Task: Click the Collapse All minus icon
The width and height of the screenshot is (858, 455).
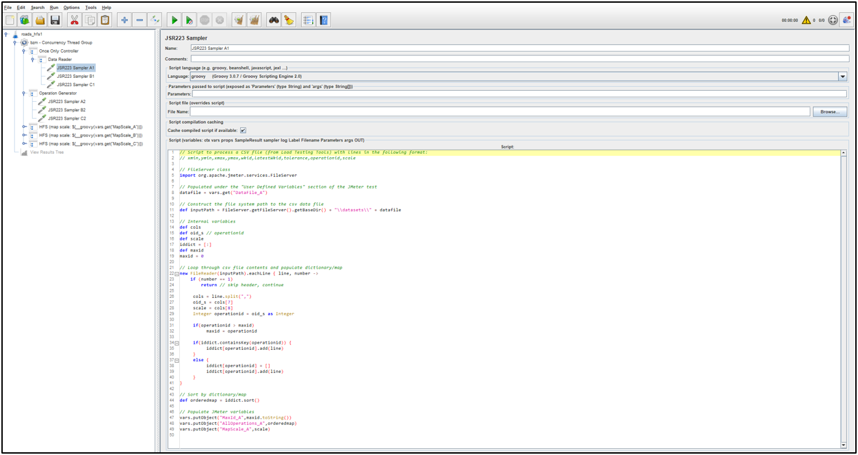Action: click(140, 20)
